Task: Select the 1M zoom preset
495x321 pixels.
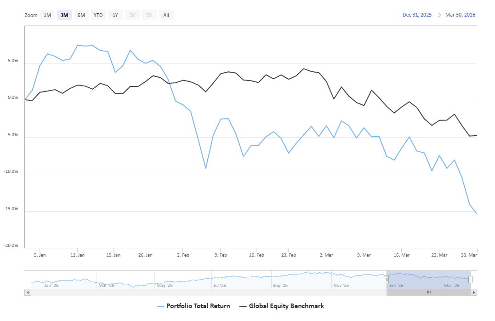Action: [x=47, y=15]
